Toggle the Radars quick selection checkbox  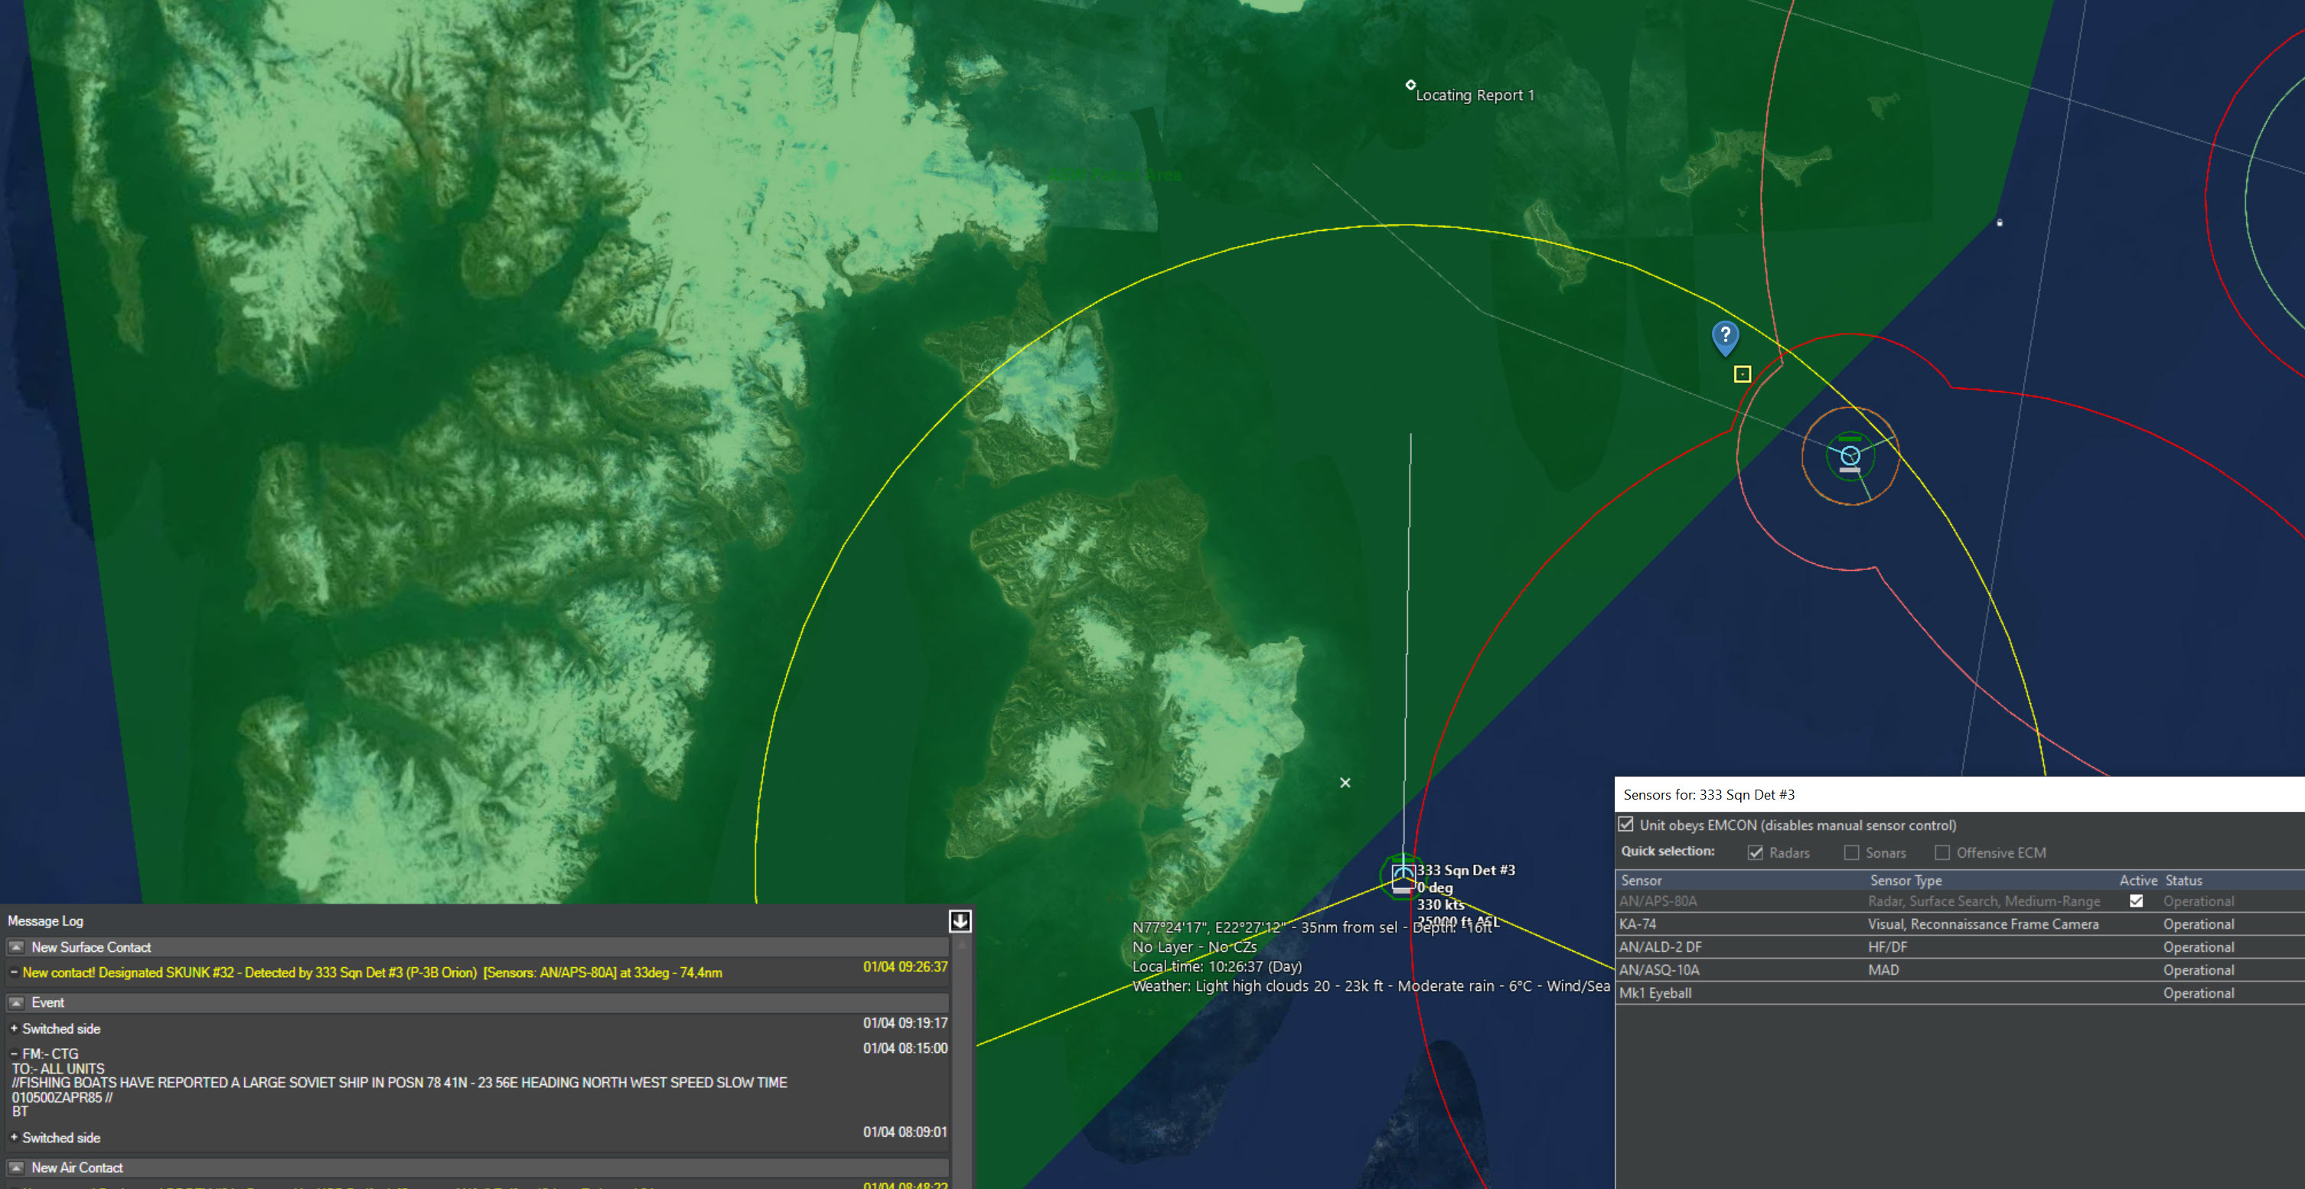1755,852
